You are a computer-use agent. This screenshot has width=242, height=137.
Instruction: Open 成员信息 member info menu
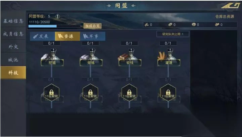[x=13, y=34]
